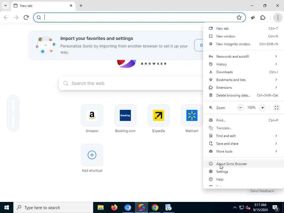Open File Explorer from taskbar

[x=100, y=207]
